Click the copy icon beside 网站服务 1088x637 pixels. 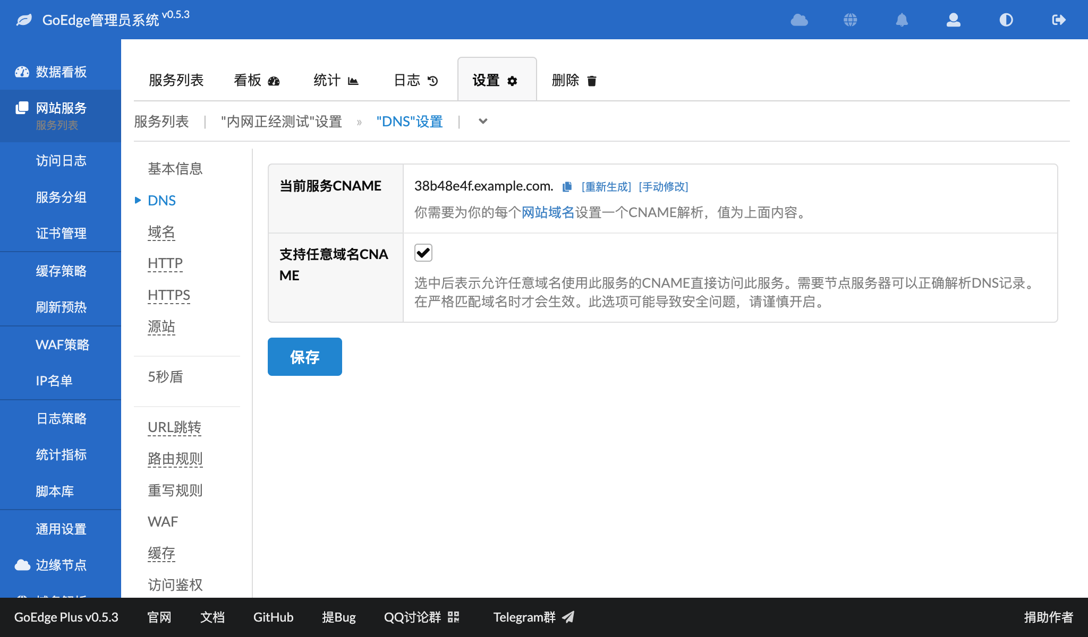(x=22, y=108)
